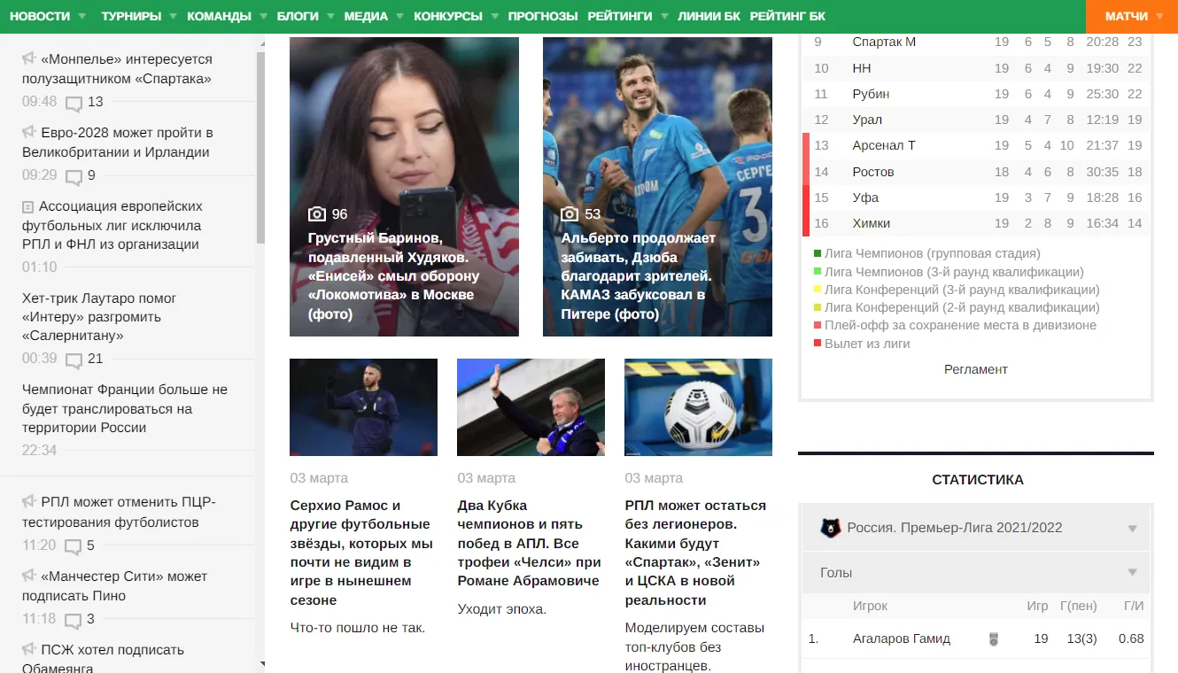Click the document icon beside the Ассоциация европейских headline

[28, 207]
